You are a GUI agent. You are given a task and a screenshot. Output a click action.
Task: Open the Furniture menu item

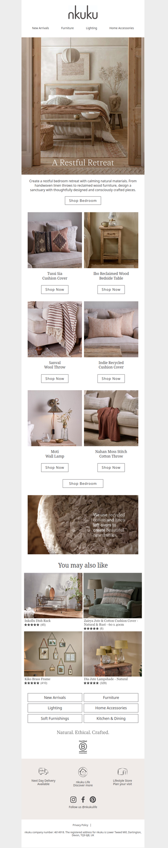click(x=67, y=28)
